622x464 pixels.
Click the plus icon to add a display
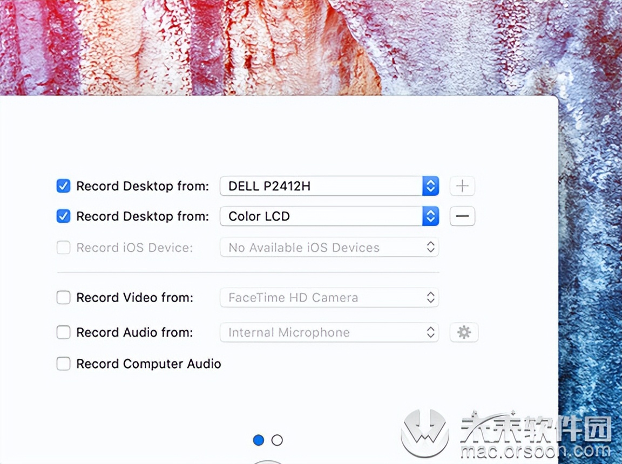pyautogui.click(x=462, y=186)
